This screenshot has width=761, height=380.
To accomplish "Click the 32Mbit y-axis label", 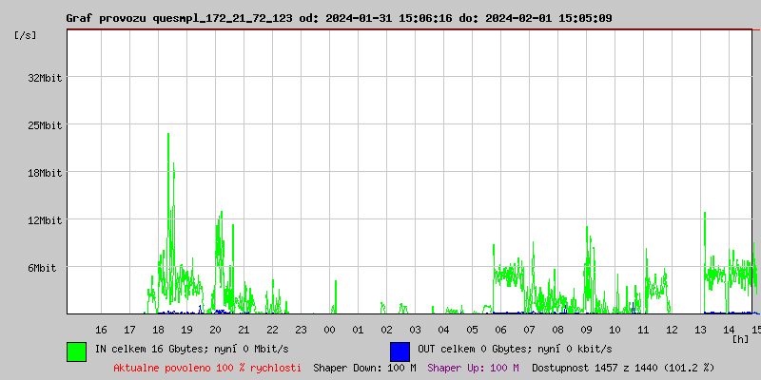I will (x=45, y=78).
